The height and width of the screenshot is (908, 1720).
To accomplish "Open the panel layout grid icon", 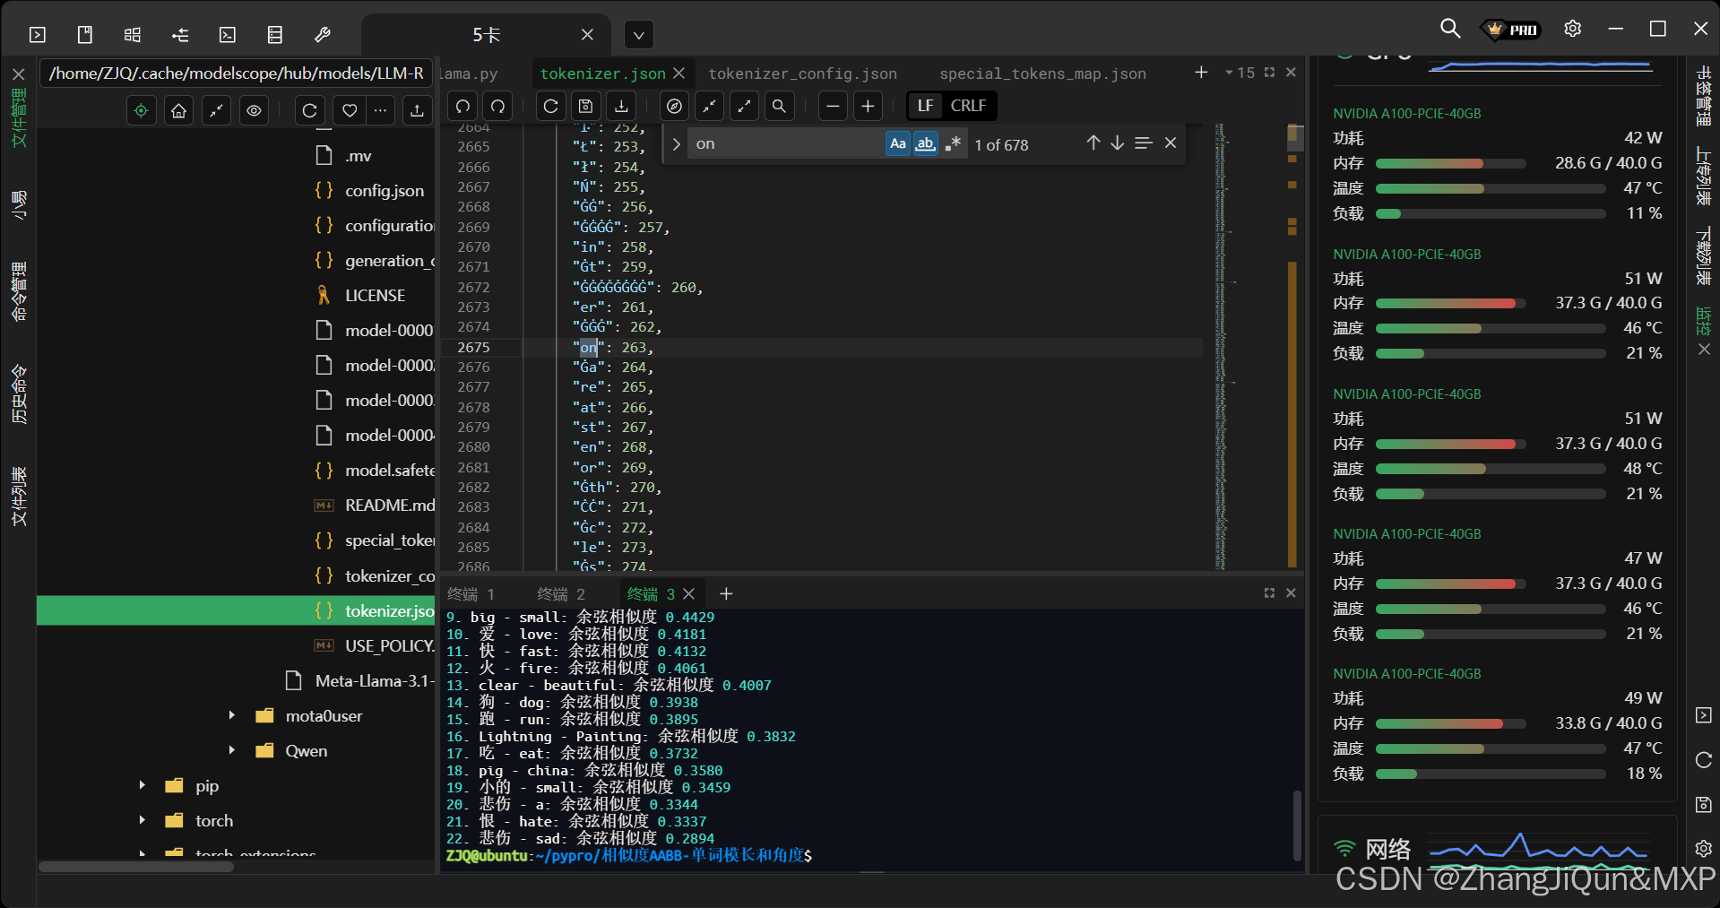I will (x=133, y=35).
